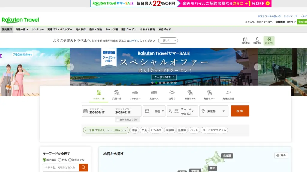The width and height of the screenshot is (307, 172).
Task: Toggle the 高級宿 filter chip
Action: coord(170,130)
